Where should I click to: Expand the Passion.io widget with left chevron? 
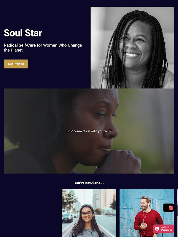point(165,208)
